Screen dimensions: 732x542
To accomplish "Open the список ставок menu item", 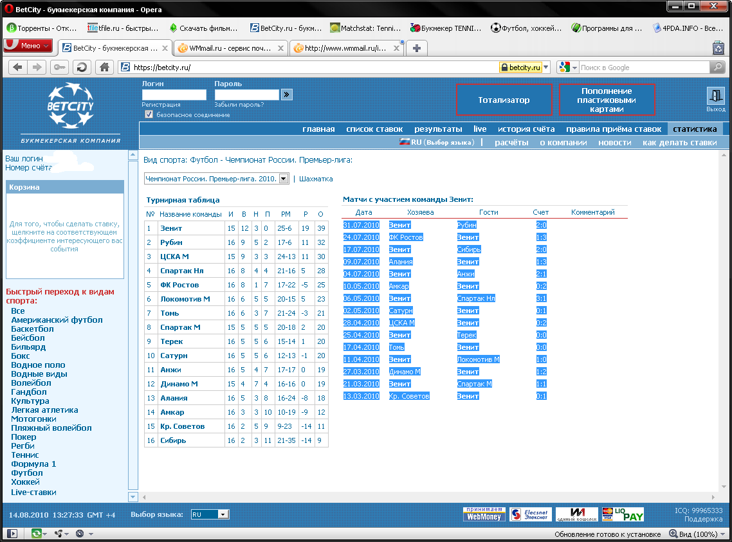I will [374, 129].
